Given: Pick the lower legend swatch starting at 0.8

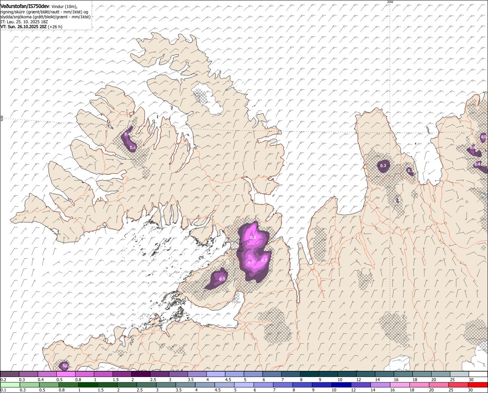Looking at the screenshot, I should pos(68,385).
